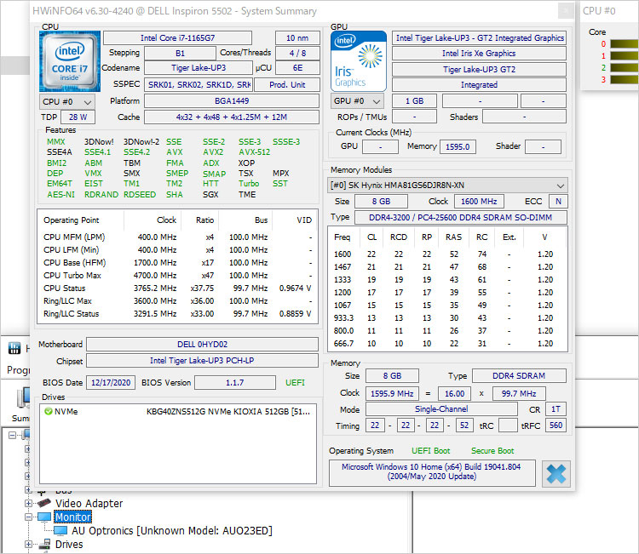Select the NVMe KIOXIA 512GB drive row

point(178,412)
